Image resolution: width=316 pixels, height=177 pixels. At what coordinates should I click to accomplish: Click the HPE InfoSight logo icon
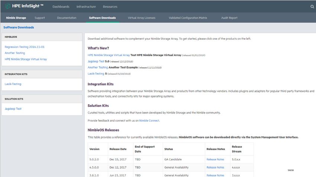[x=8, y=6]
